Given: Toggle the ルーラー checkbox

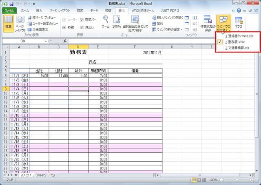Looking at the screenshot, I should 64,20.
